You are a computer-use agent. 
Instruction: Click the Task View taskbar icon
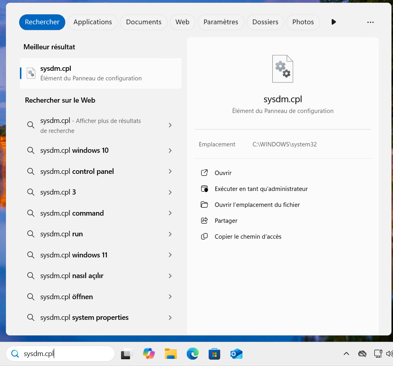[127, 354]
